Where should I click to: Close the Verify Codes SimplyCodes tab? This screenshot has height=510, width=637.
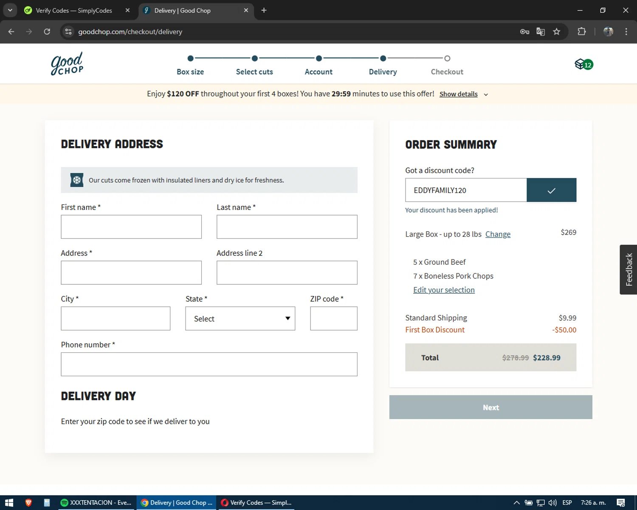click(x=127, y=10)
